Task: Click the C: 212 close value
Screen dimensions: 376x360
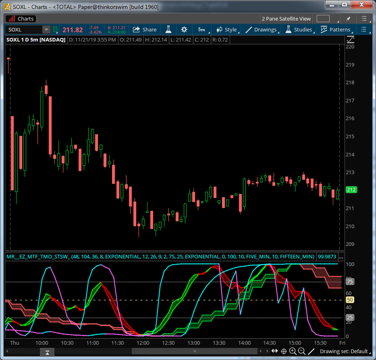Action: click(201, 40)
